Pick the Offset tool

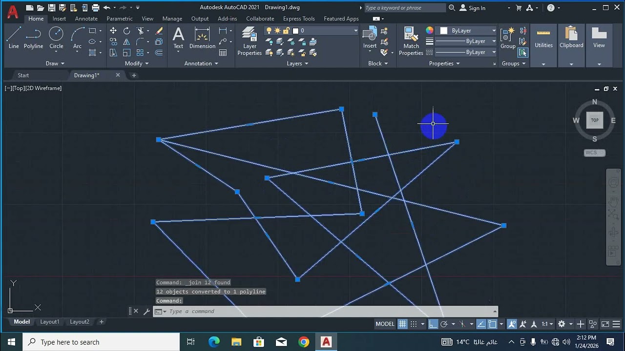pyautogui.click(x=159, y=53)
